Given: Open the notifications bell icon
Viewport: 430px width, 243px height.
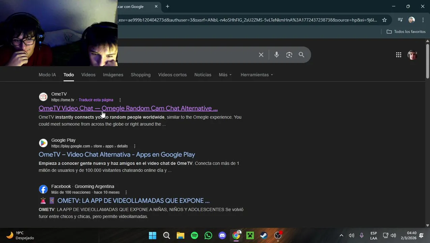Looking at the screenshot, I should 421,236.
